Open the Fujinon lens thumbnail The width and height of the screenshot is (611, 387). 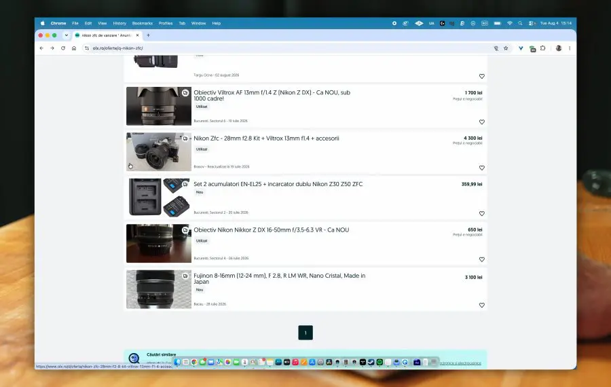(159, 289)
